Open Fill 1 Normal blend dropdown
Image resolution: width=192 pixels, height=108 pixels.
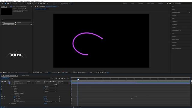coord(50,91)
